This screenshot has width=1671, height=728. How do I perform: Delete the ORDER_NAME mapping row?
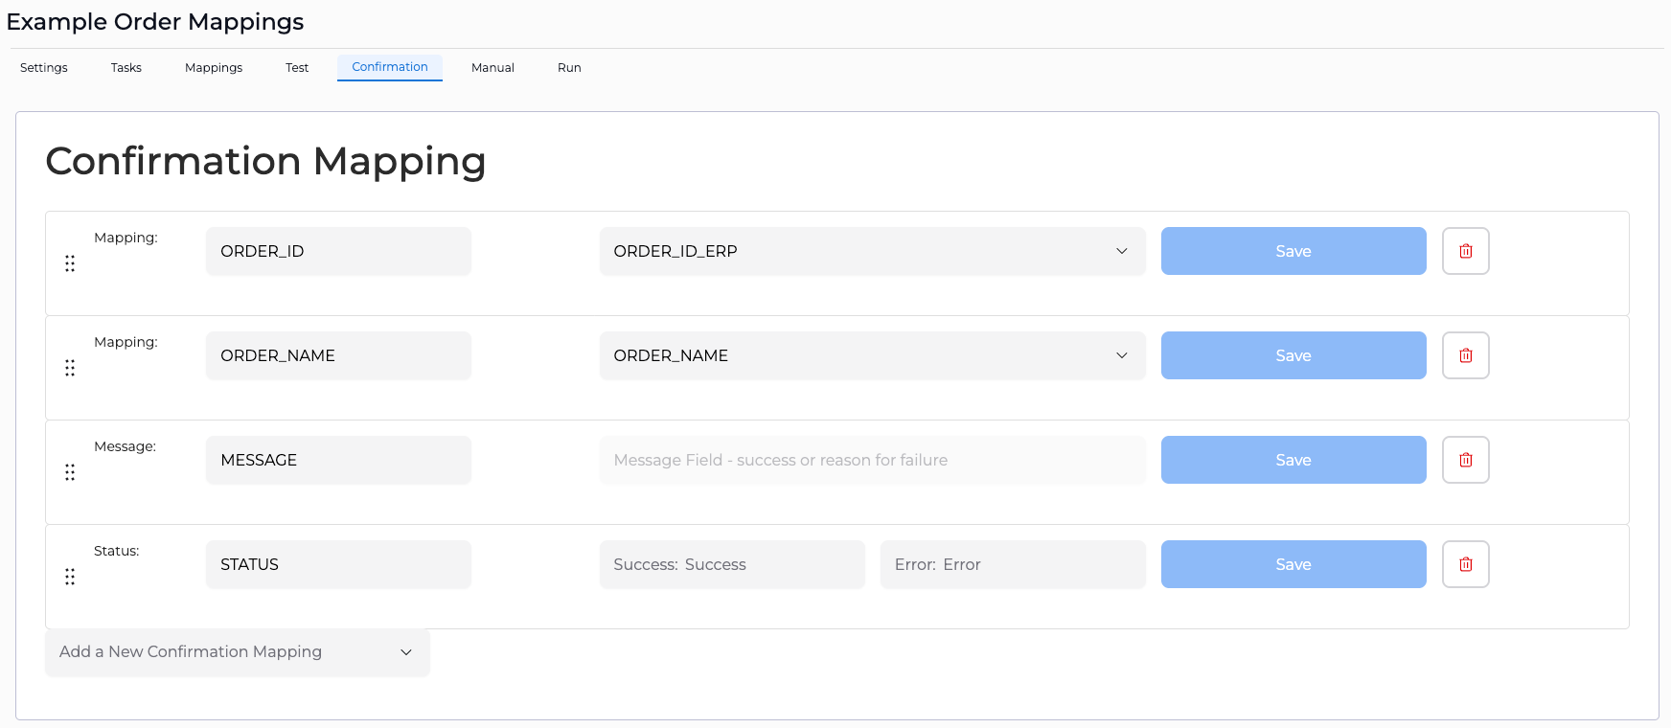pos(1465,355)
